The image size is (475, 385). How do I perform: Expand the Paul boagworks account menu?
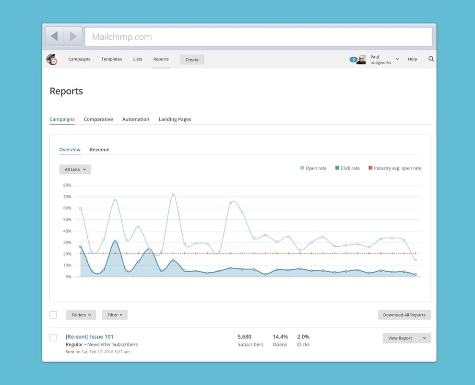(x=397, y=59)
